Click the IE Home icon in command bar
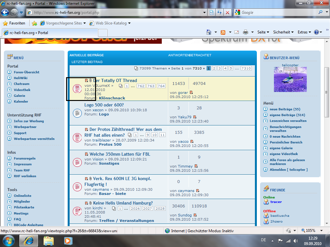Screen dimensions: 330x247 pyautogui.click(x=209, y=32)
